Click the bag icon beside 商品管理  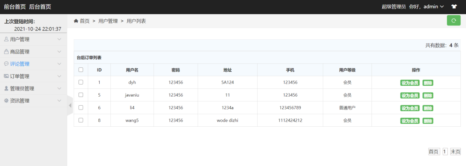pyautogui.click(x=6, y=51)
